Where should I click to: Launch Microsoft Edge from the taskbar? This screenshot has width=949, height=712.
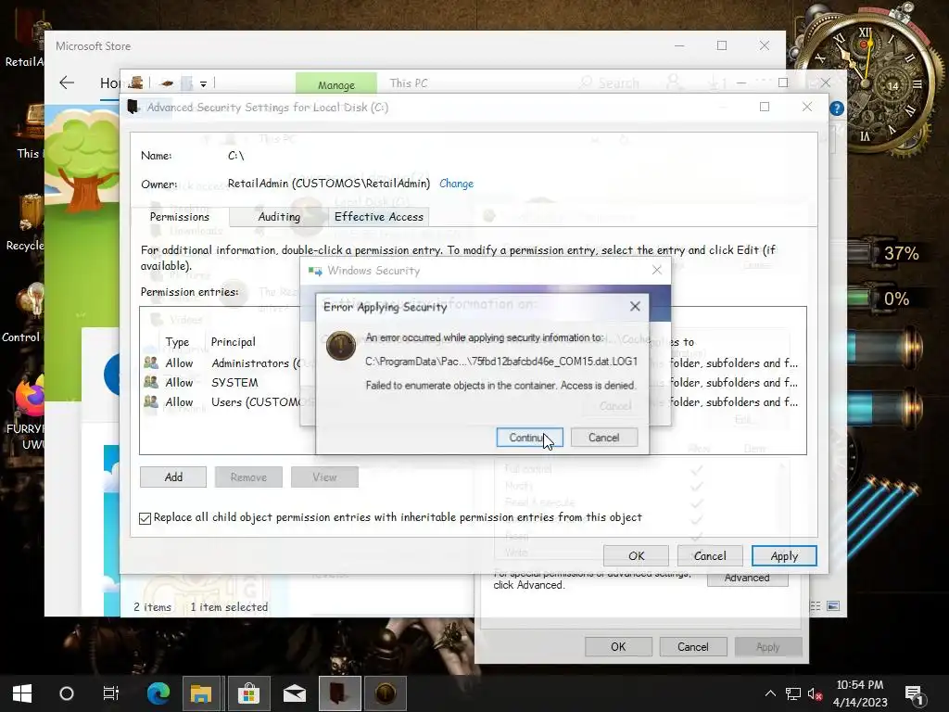coord(158,693)
